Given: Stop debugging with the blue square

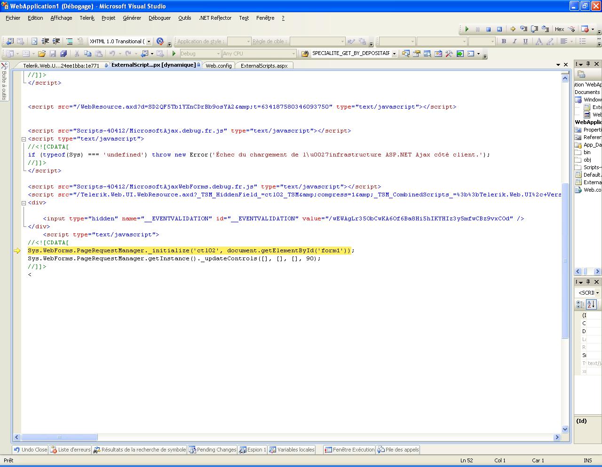Looking at the screenshot, I should [x=489, y=29].
